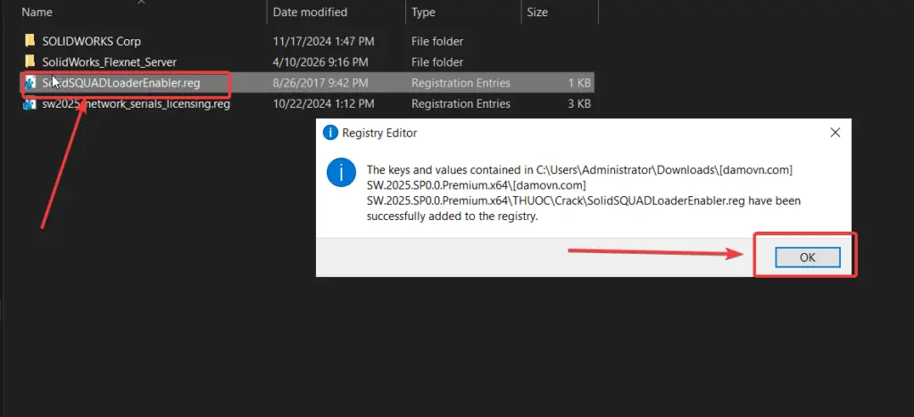Click the Registry Editor title bar icon
The height and width of the screenshot is (417, 914).
[x=330, y=133]
